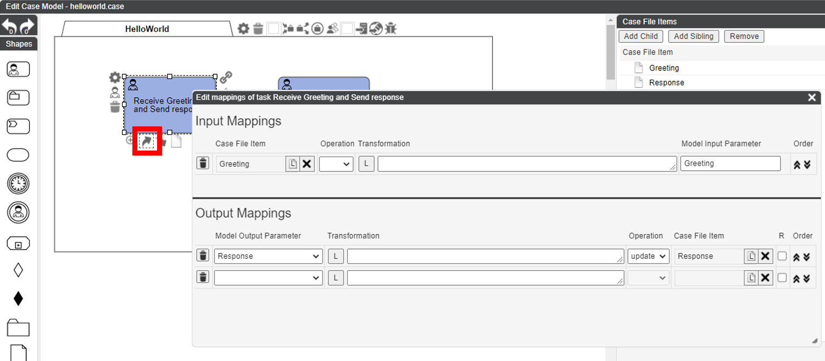Click the Remove button

[x=744, y=36]
